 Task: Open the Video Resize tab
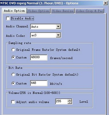pyautogui.click(x=63, y=11)
